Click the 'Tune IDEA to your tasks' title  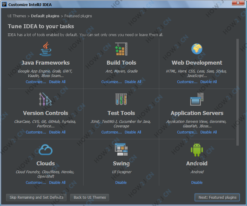[x=41, y=26]
